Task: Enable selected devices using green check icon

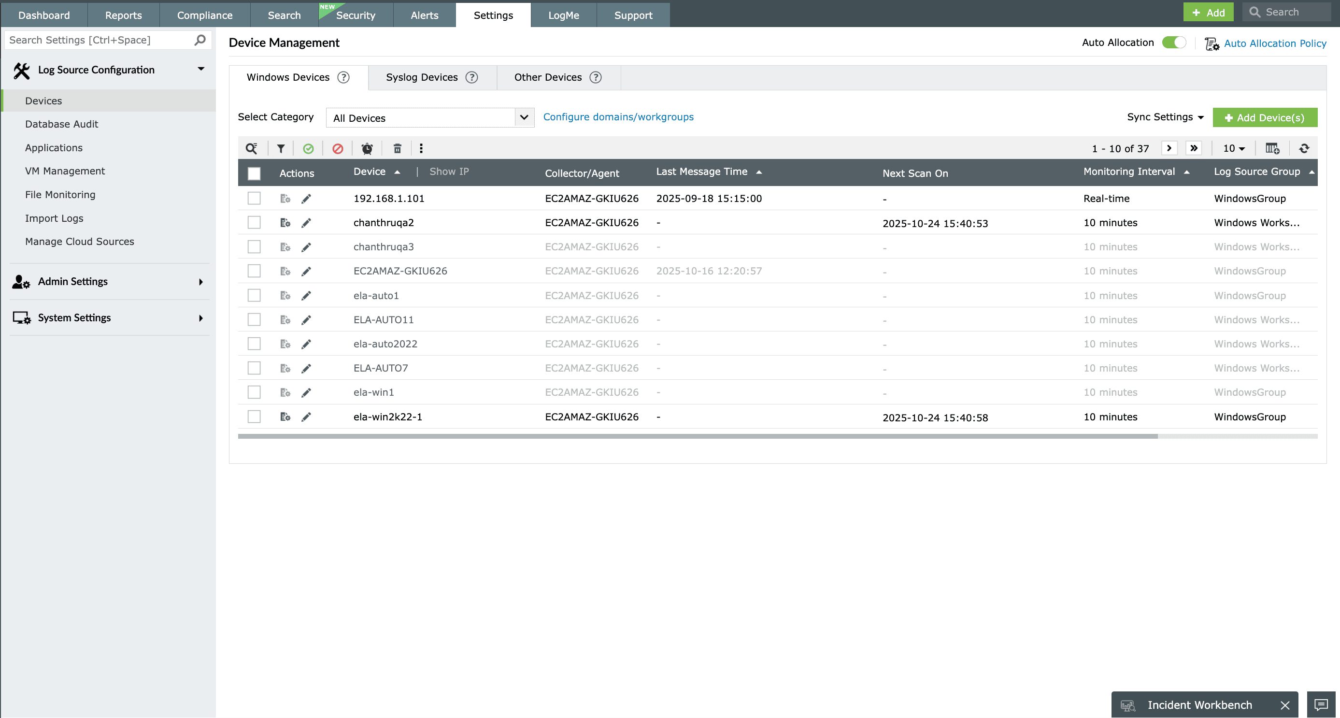Action: coord(309,148)
